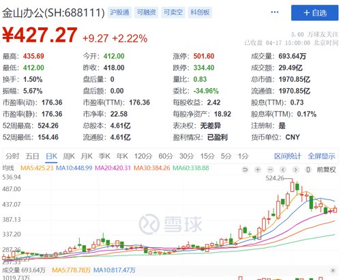This screenshot has height=280, width=341.
Task: Shift chart right with right arrow icon
Action: tap(295, 169)
